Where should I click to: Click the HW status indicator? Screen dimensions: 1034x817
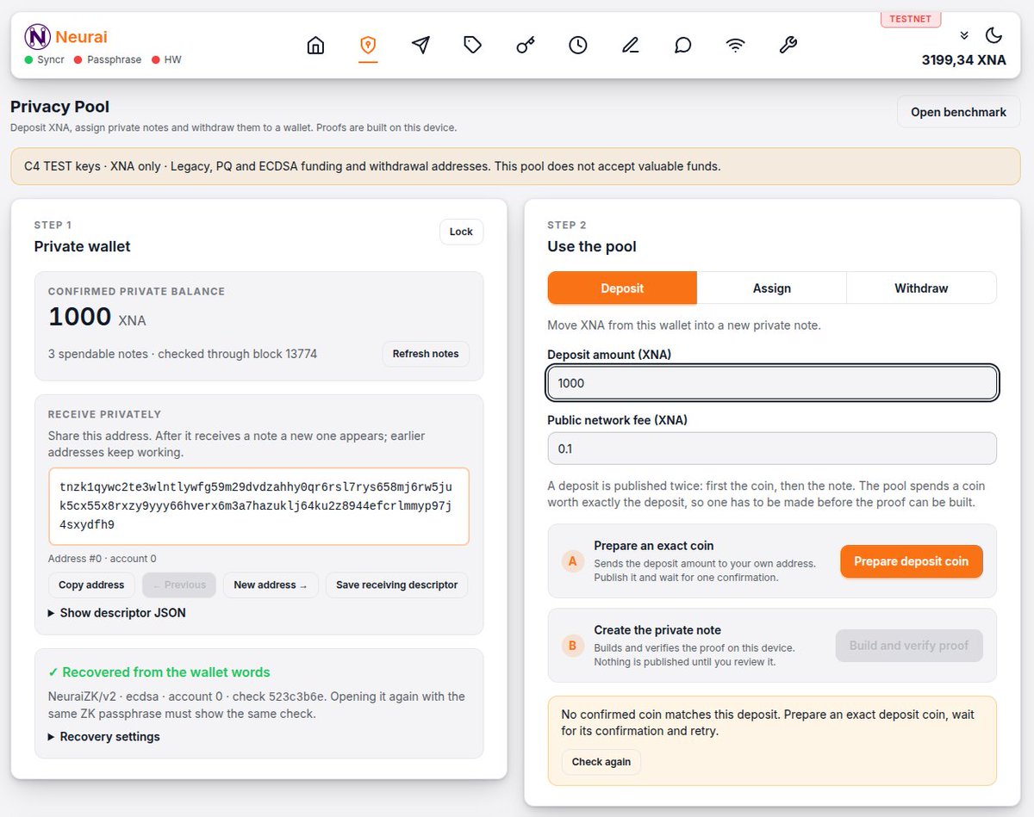(166, 59)
